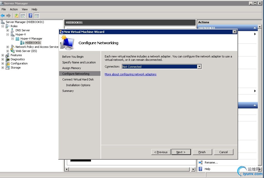264x178 pixels.
Task: Click the Configuration icon in tree
Action: pos(8,63)
